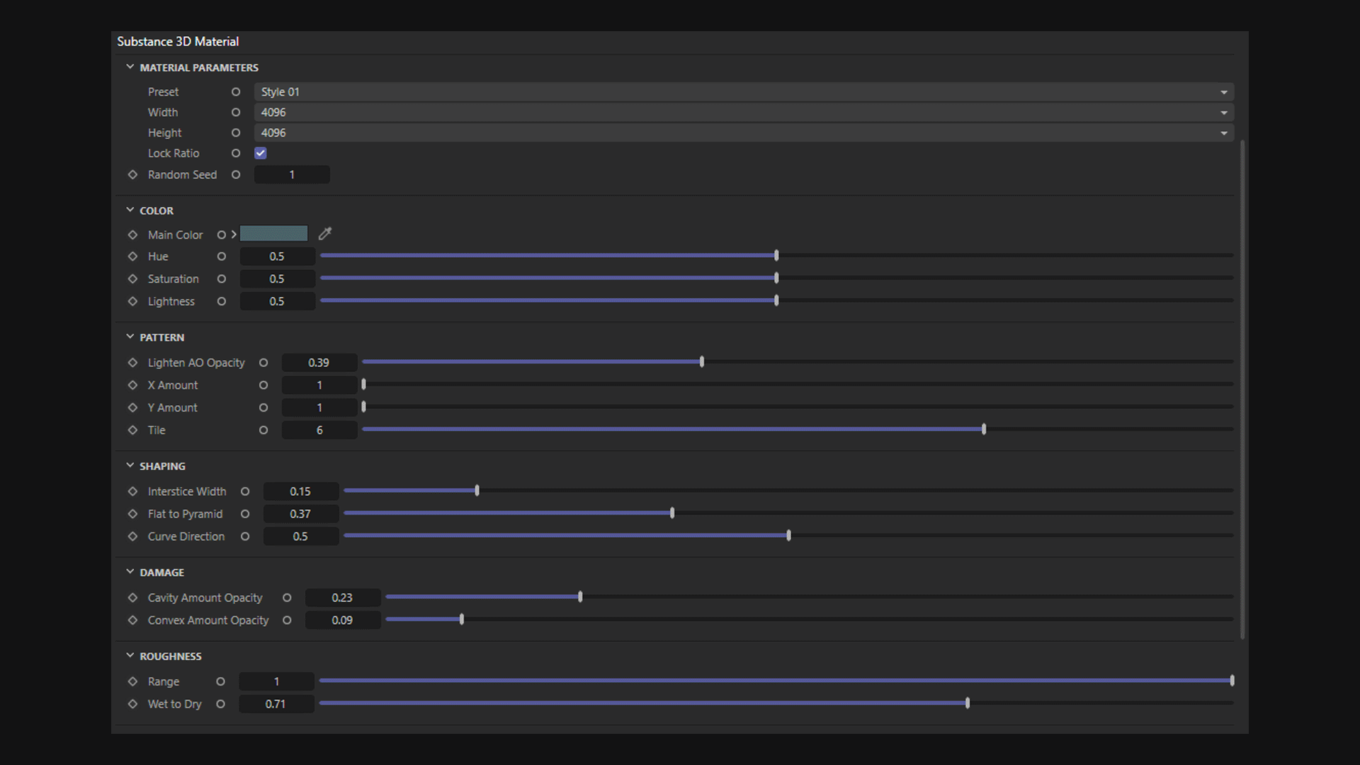Click the Flat to Pyramid slider handle
Image resolution: width=1360 pixels, height=765 pixels.
(x=672, y=513)
